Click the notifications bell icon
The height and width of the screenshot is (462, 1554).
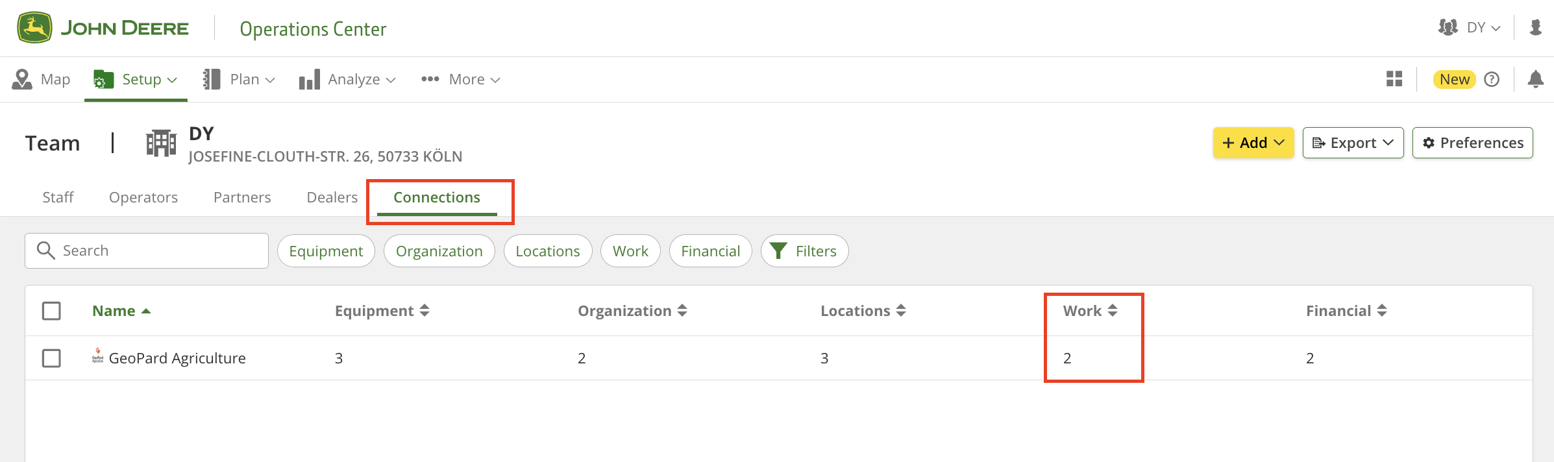1535,79
